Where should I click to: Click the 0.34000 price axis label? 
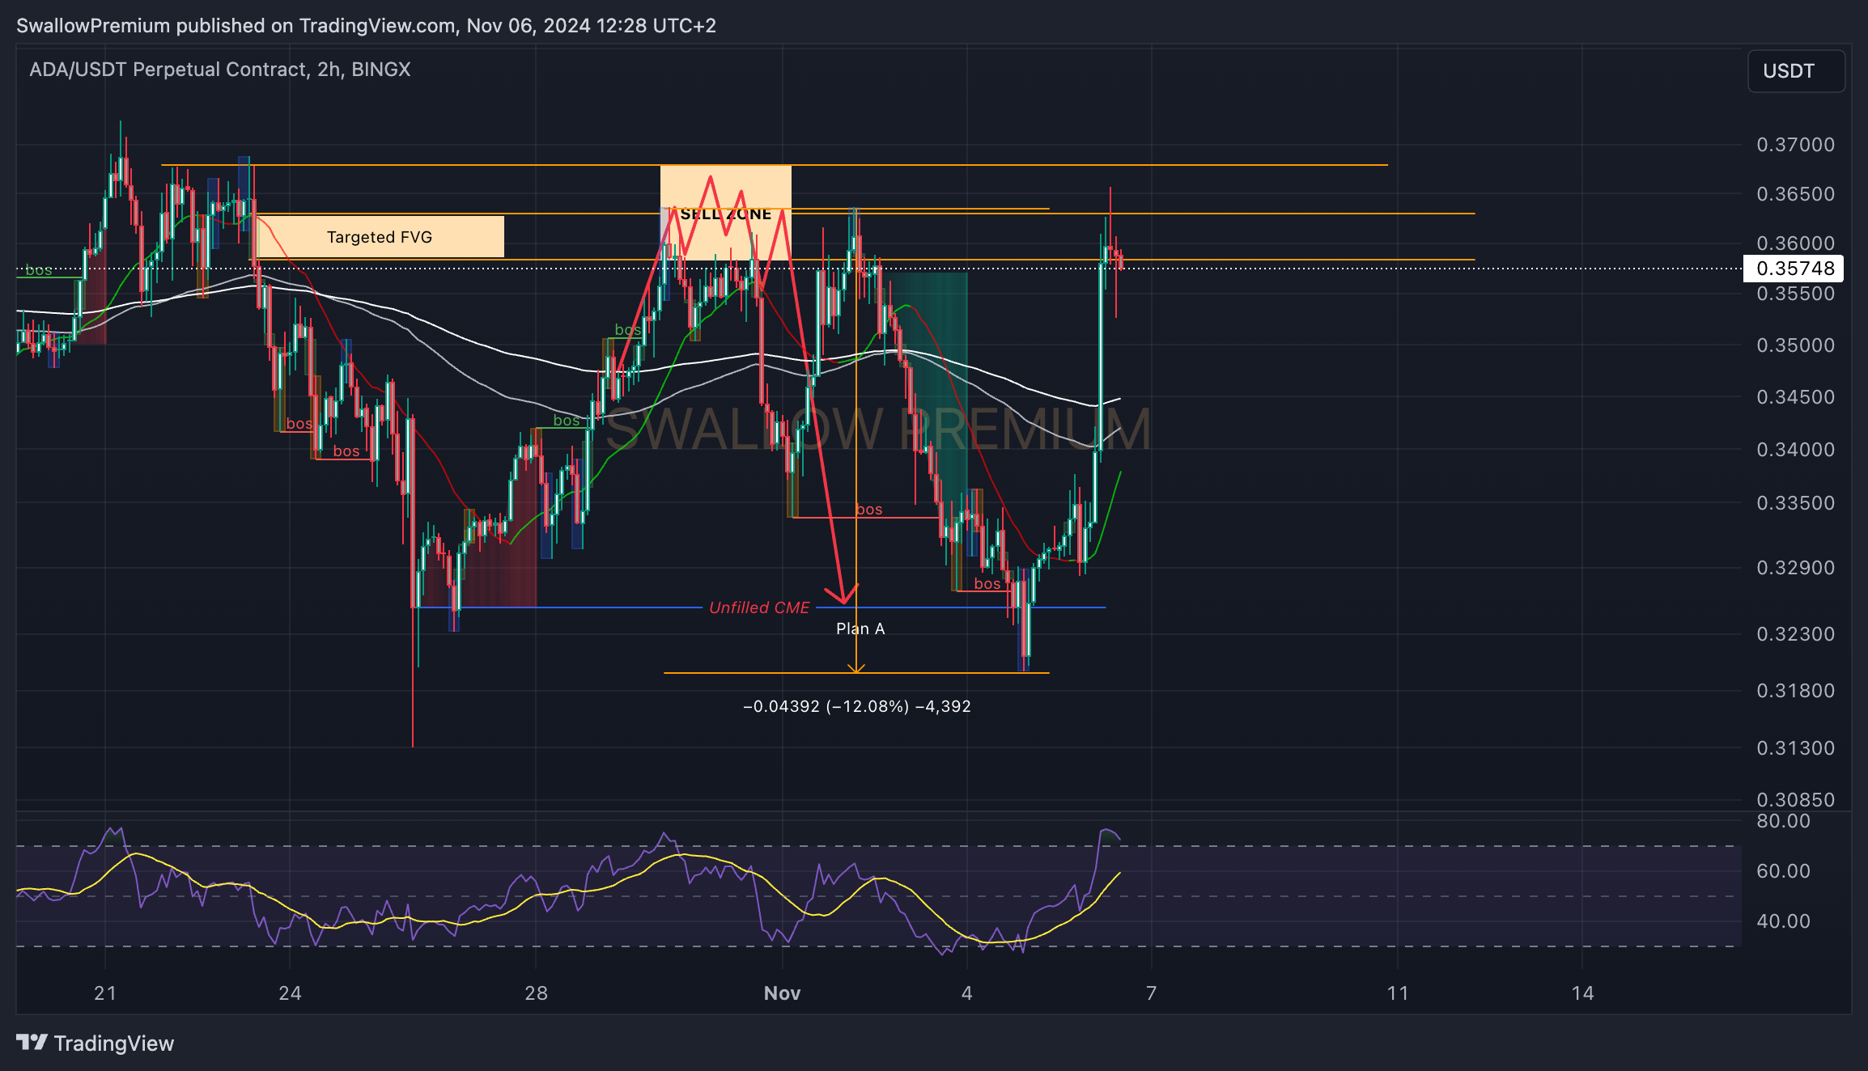(x=1795, y=450)
